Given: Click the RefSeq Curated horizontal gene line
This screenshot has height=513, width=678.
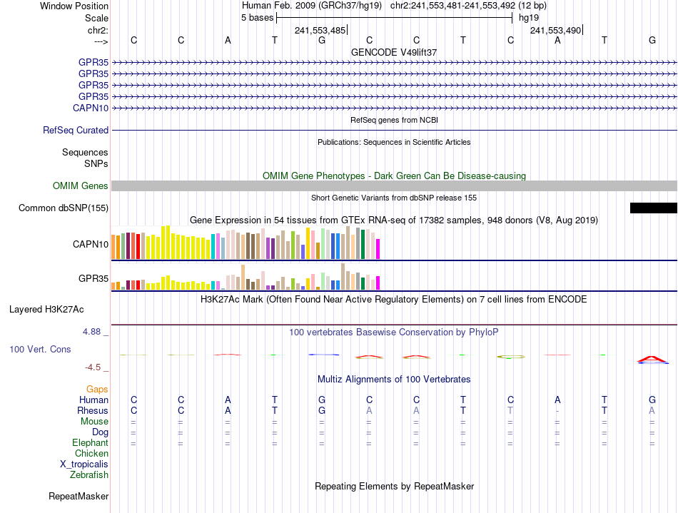Looking at the screenshot, I should pyautogui.click(x=394, y=130).
